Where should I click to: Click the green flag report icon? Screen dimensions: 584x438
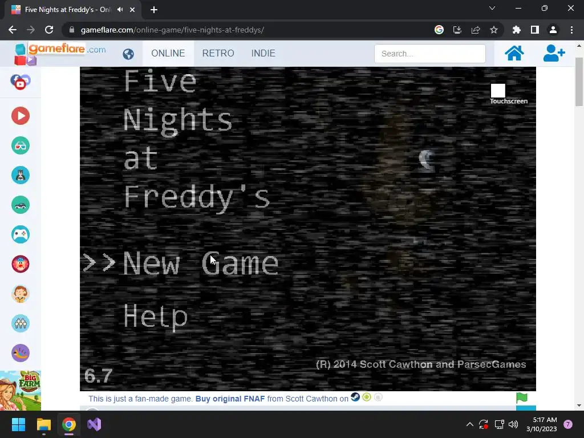point(522,398)
